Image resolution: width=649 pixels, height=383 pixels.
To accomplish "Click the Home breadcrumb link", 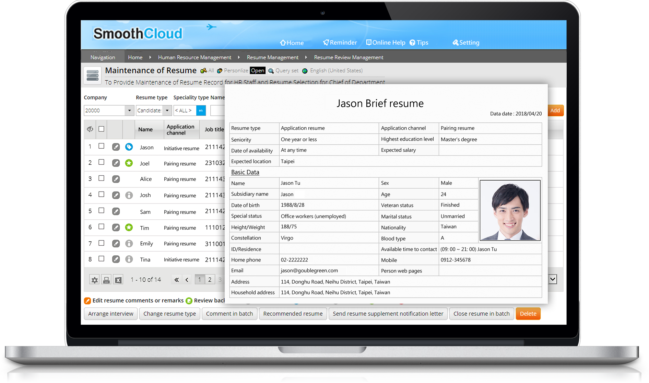I will [135, 57].
